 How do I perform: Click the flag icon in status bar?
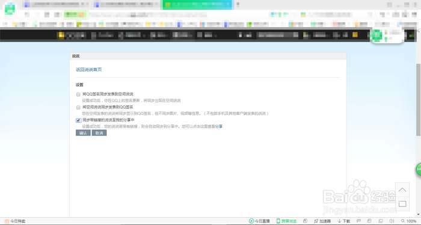(358, 221)
